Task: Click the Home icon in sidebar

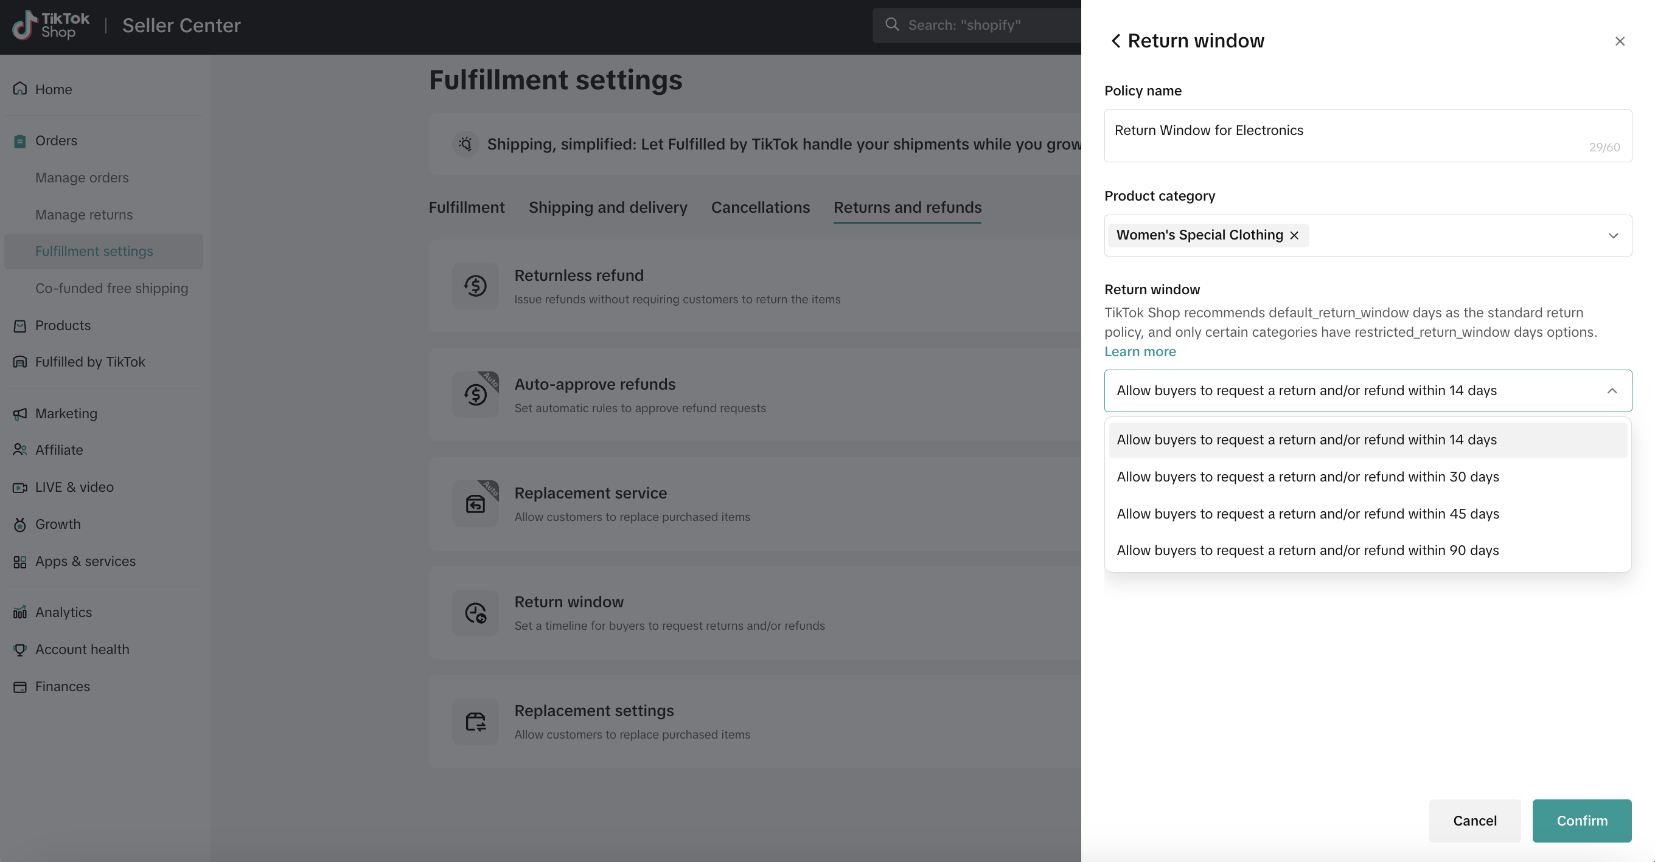Action: click(20, 89)
